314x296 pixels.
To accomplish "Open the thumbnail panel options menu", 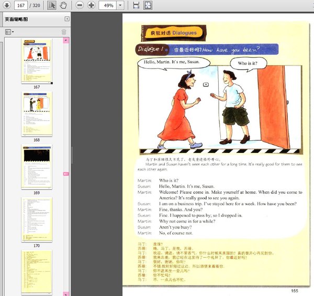I will (9, 32).
